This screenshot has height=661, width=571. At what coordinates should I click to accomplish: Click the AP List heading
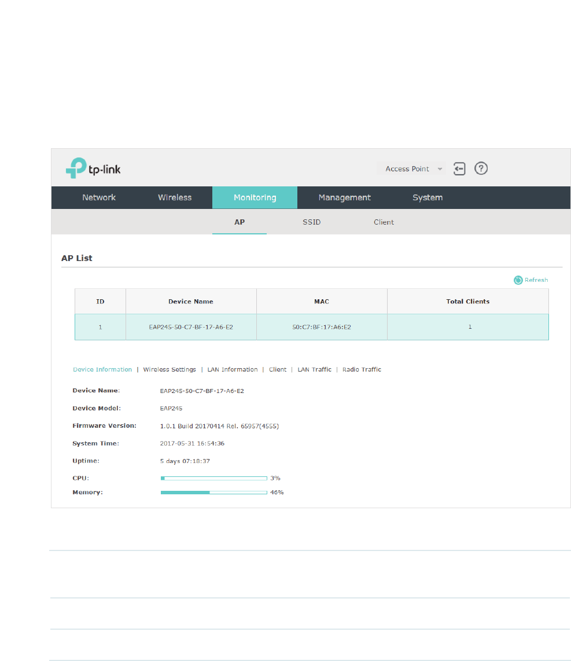(x=77, y=258)
